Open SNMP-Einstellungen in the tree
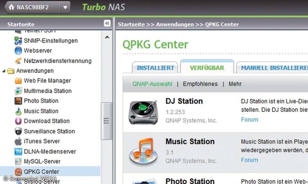This screenshot has height=184, width=308. click(51, 41)
